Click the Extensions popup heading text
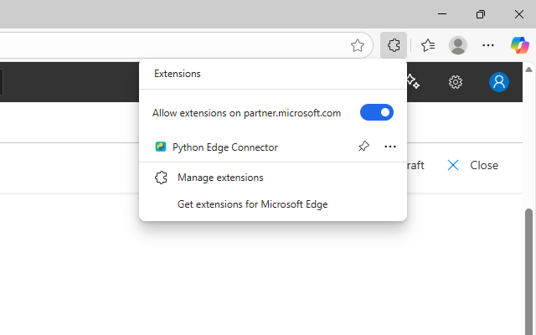The height and width of the screenshot is (335, 536). click(177, 74)
